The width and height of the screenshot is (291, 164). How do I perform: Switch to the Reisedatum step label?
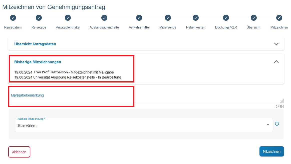coord(13,27)
